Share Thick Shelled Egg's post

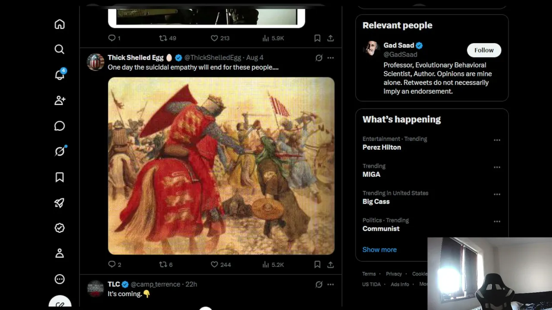pyautogui.click(x=330, y=264)
